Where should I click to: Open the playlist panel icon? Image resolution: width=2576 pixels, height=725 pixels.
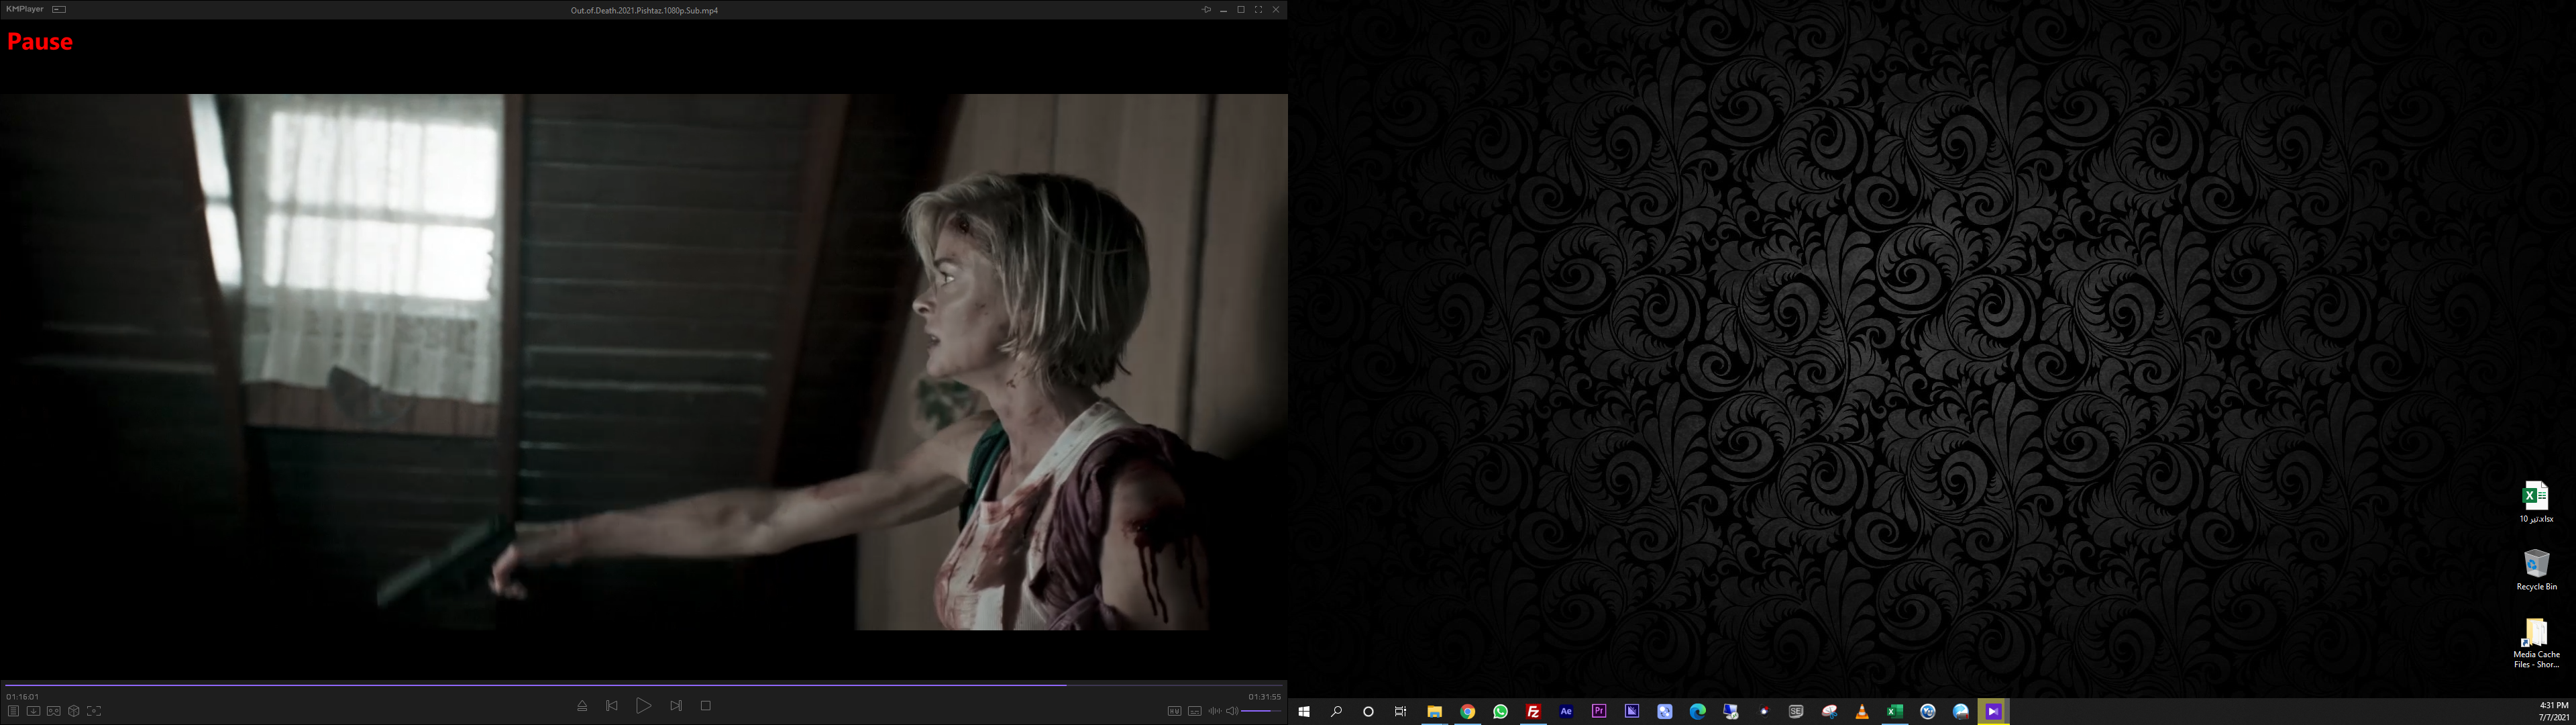(13, 711)
